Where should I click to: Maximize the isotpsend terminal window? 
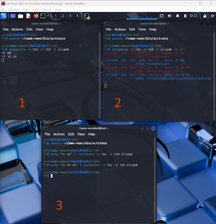click(148, 128)
